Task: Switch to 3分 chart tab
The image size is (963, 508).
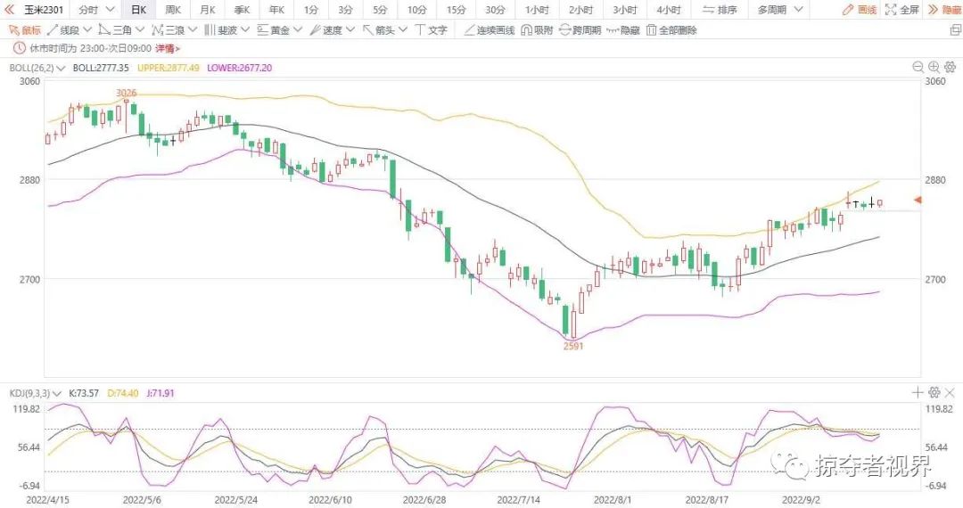Action: pos(345,10)
